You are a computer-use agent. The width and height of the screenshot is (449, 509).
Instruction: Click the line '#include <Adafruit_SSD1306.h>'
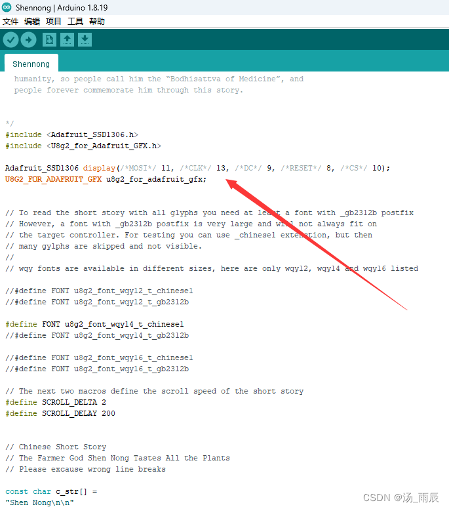coord(71,134)
